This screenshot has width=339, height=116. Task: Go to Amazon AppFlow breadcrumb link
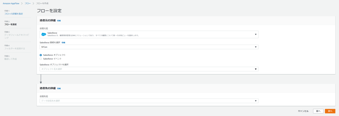tap(10, 3)
